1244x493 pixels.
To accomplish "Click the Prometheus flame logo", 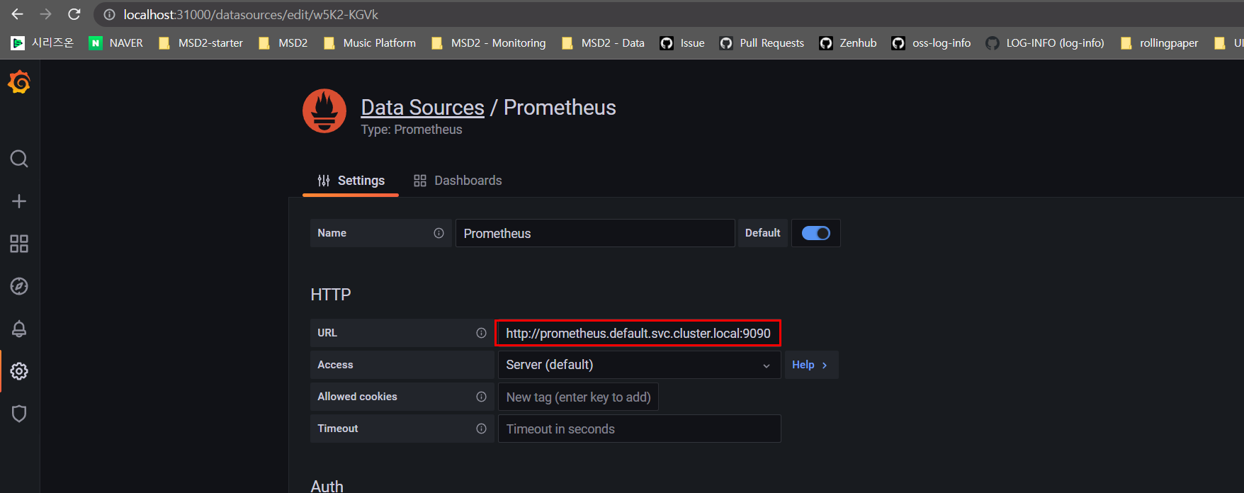I will coord(324,110).
